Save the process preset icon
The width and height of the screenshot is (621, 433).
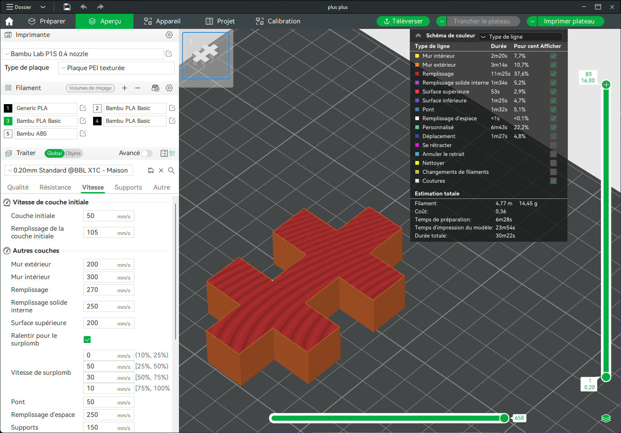151,170
